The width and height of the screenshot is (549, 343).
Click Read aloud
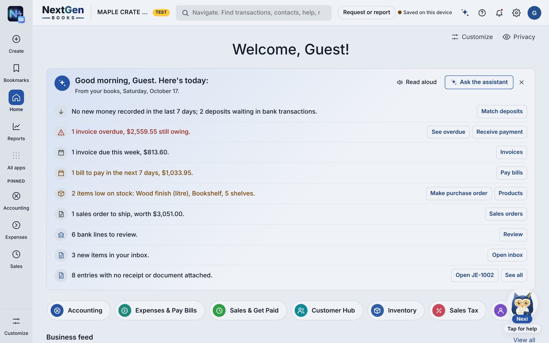(417, 82)
